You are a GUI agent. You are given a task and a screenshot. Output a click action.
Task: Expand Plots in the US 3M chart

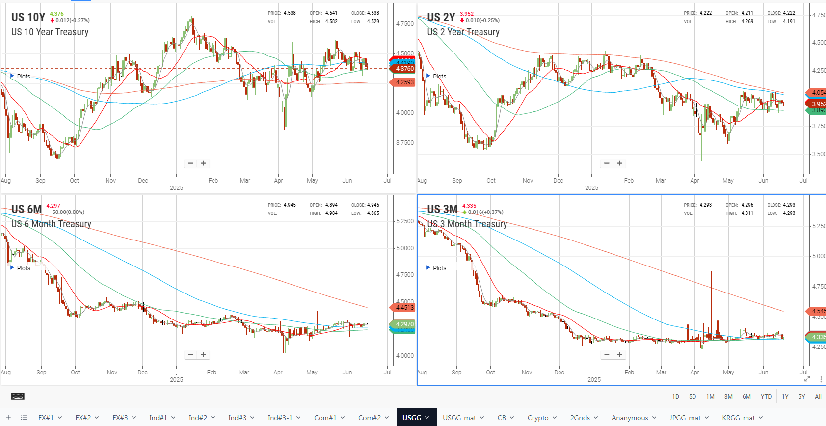(436, 268)
